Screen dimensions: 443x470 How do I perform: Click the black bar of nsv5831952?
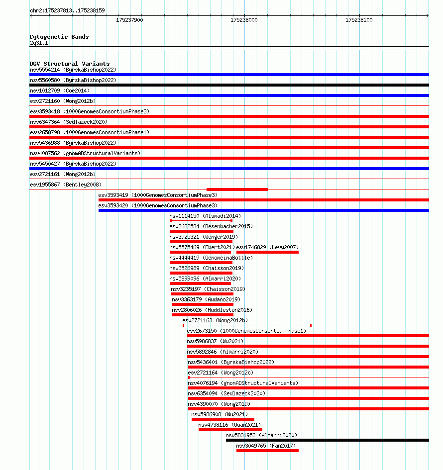(328, 440)
